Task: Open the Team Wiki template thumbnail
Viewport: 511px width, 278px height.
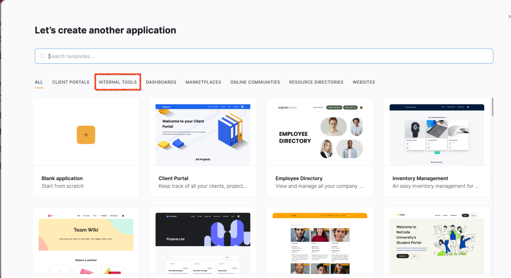Action: [x=86, y=243]
